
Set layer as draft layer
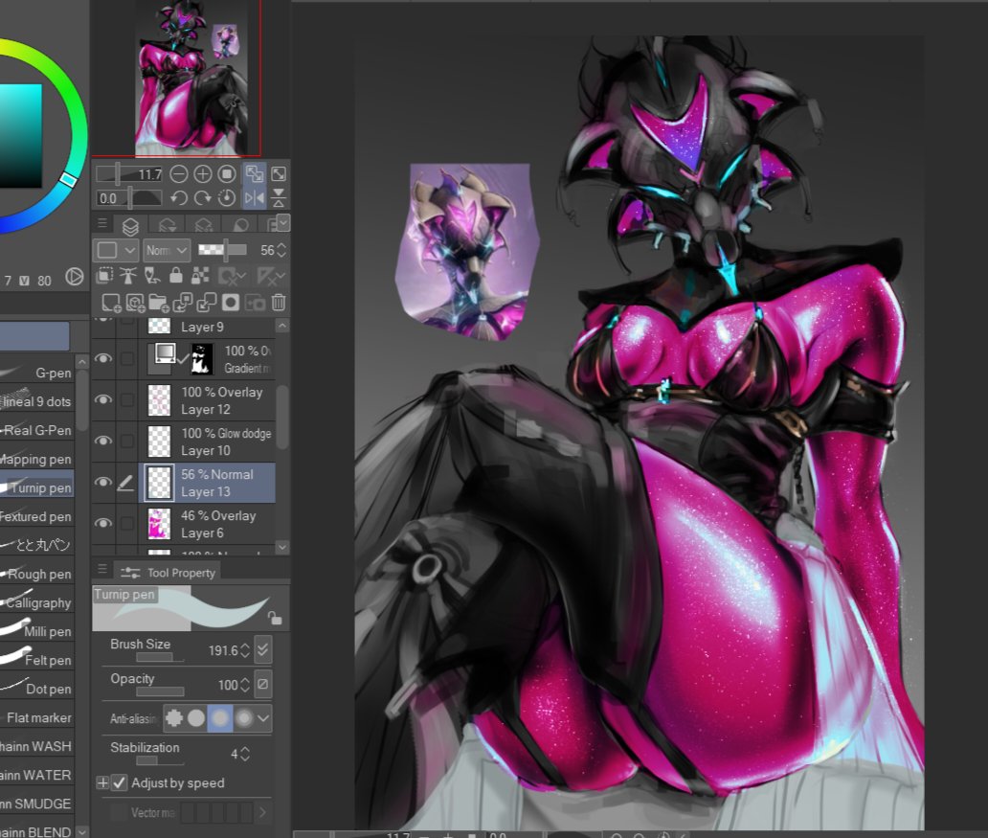[x=152, y=276]
